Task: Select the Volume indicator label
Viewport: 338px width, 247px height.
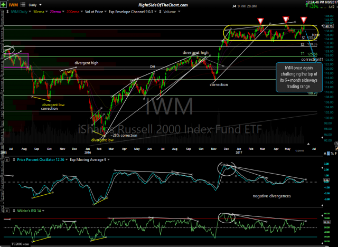Action: 170,12
